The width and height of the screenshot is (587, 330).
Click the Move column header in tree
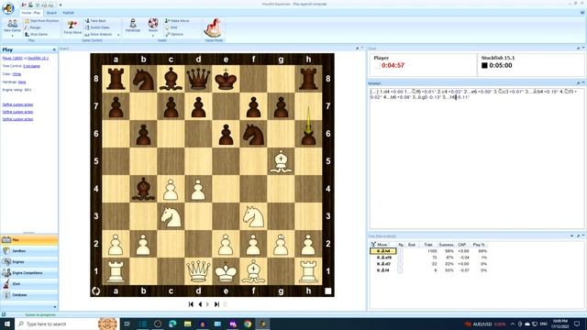[x=383, y=245]
